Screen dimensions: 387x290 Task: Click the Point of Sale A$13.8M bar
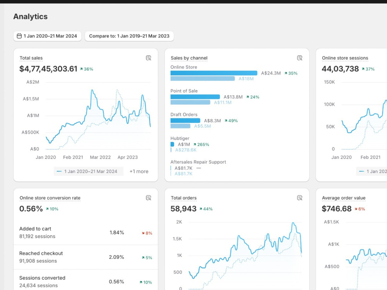195,97
